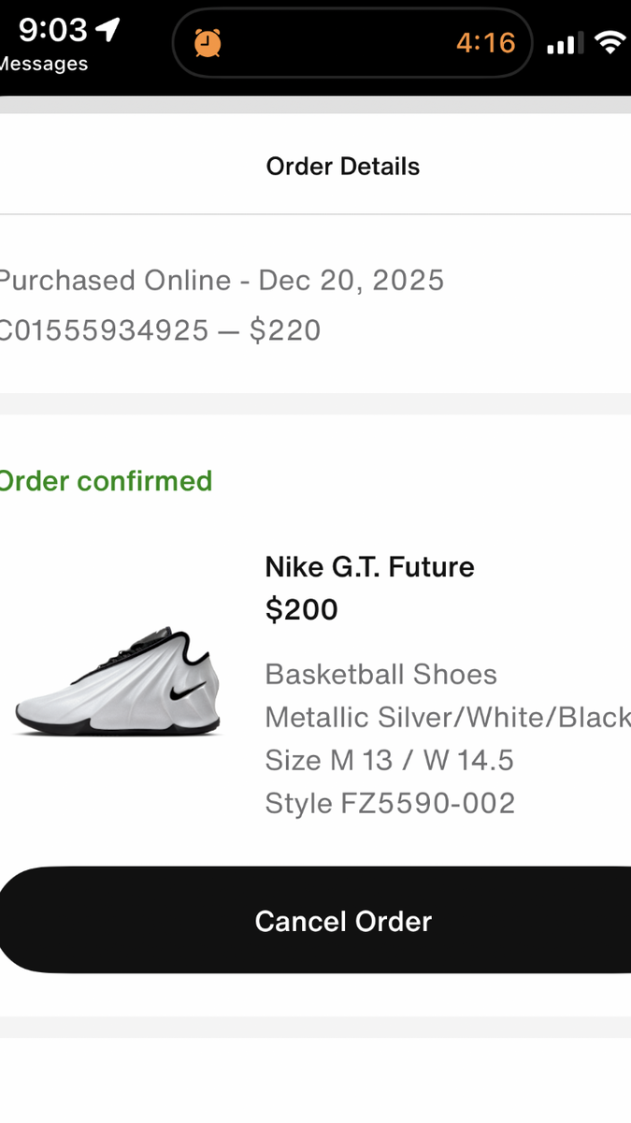Tap the alarm clock icon in Dynamic Island
This screenshot has width=631, height=1123.
pos(208,43)
